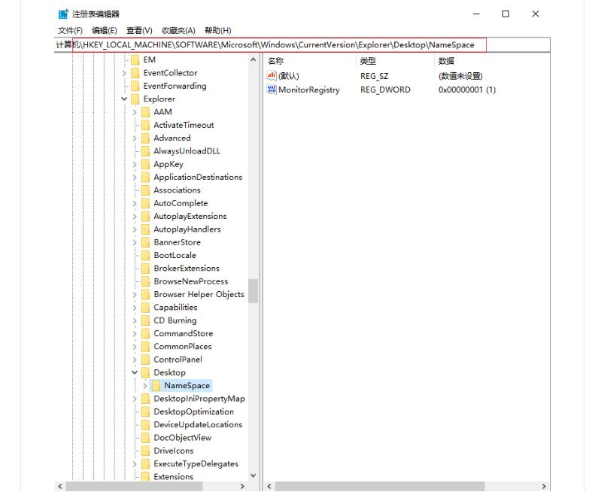Select the BannerStore key

(177, 242)
